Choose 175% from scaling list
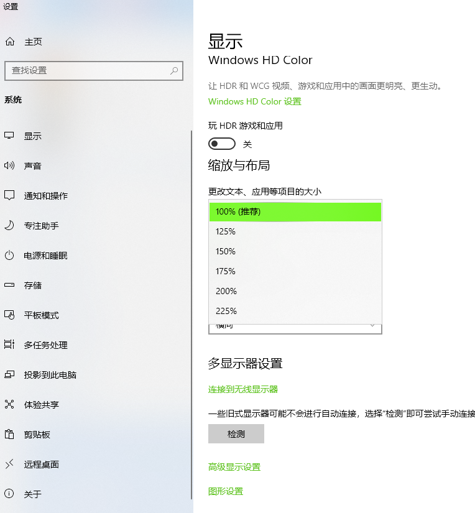 (295, 272)
